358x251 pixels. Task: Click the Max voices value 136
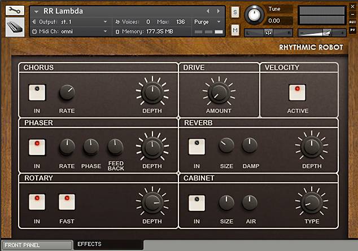[x=180, y=22]
